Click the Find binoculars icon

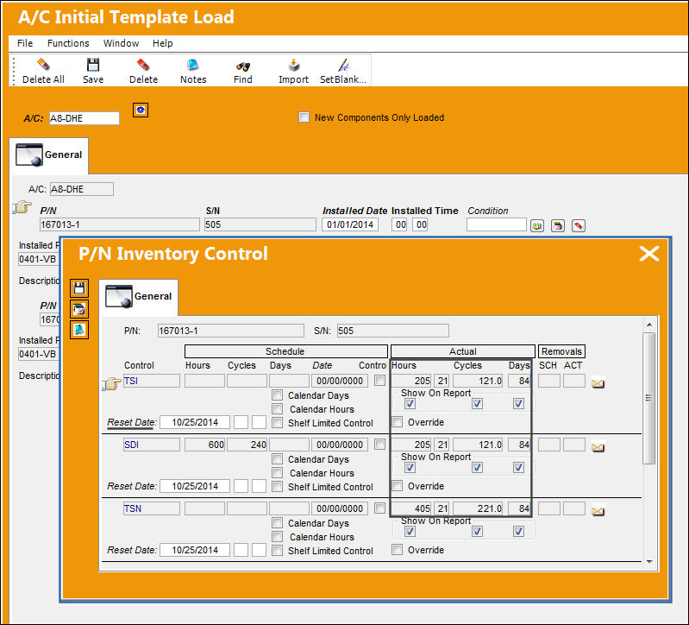click(x=243, y=66)
